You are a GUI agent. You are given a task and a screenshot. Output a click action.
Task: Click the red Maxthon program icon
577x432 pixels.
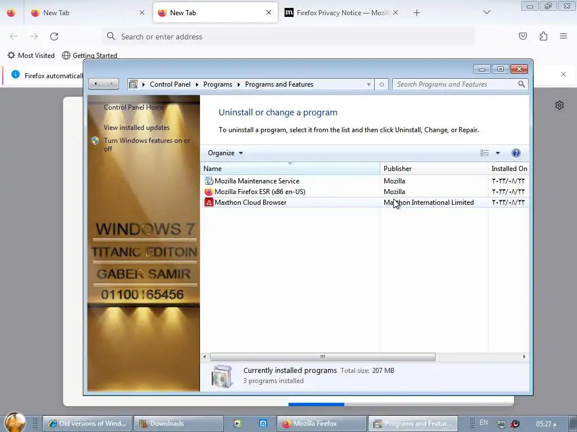tap(208, 202)
